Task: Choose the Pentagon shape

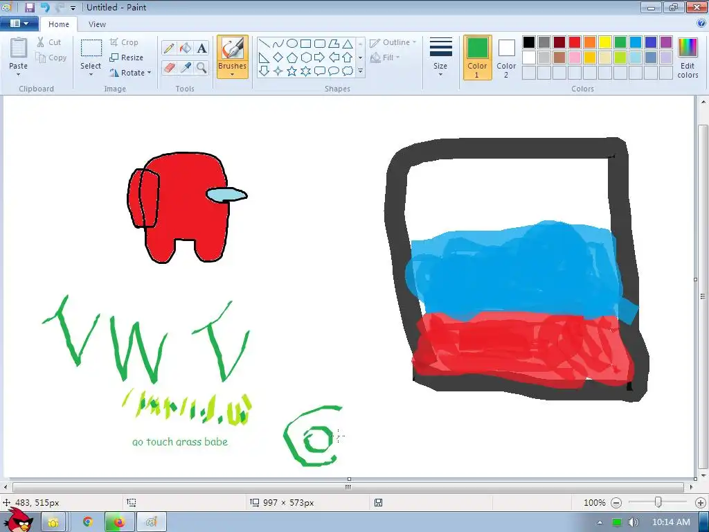Action: (292, 57)
